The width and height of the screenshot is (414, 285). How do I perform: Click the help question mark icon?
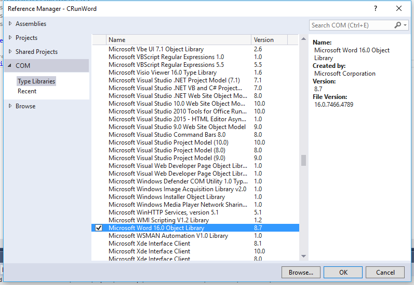pos(376,8)
